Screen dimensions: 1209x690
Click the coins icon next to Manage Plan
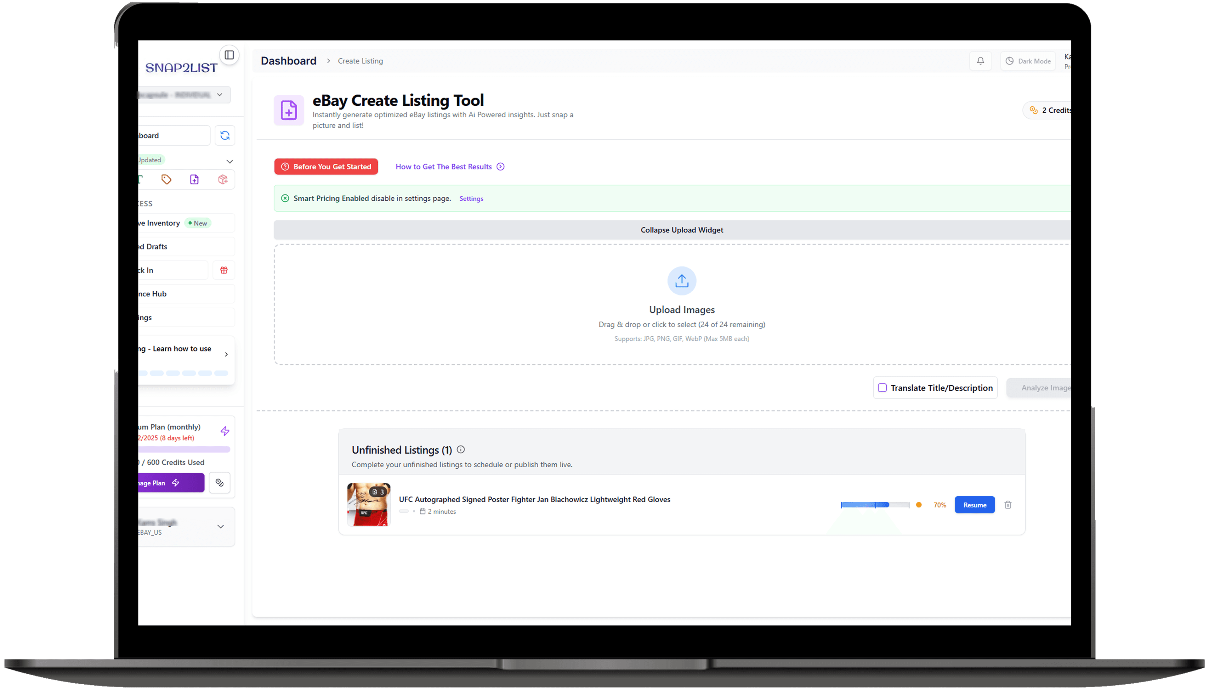tap(219, 483)
